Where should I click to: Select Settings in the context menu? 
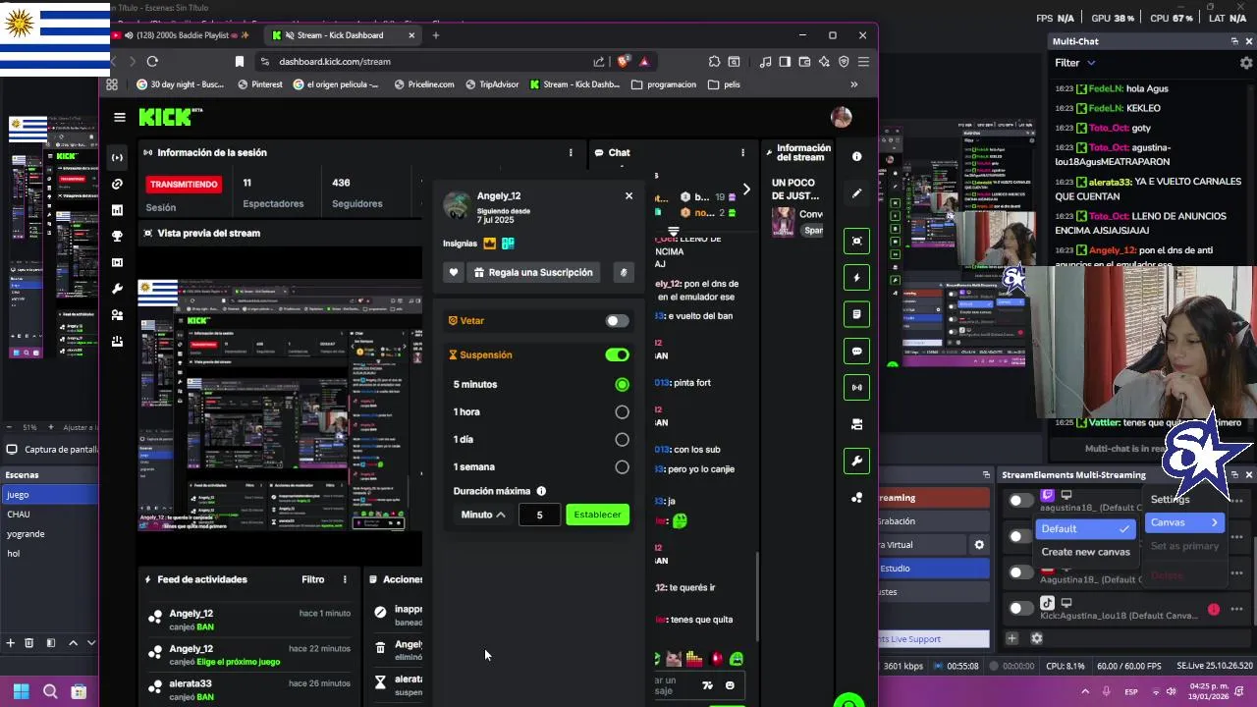pos(1170,500)
